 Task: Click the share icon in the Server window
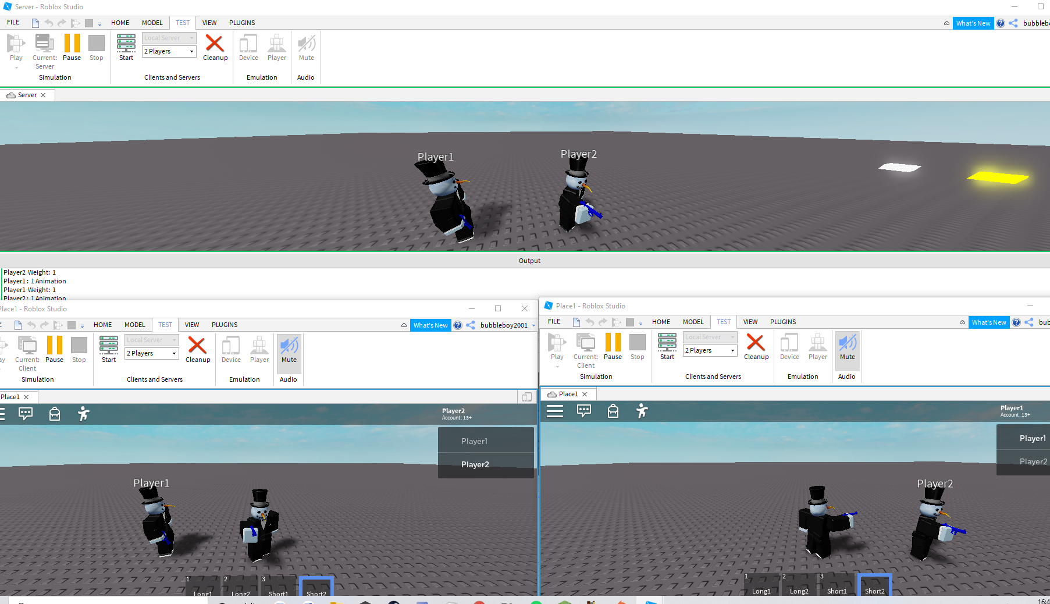(x=1013, y=23)
